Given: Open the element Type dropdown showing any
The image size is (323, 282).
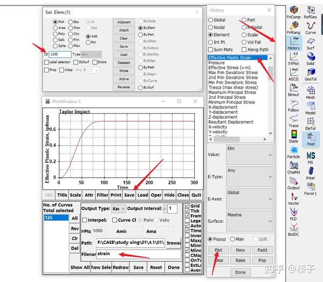Looking at the screenshot, I should tap(91, 54).
